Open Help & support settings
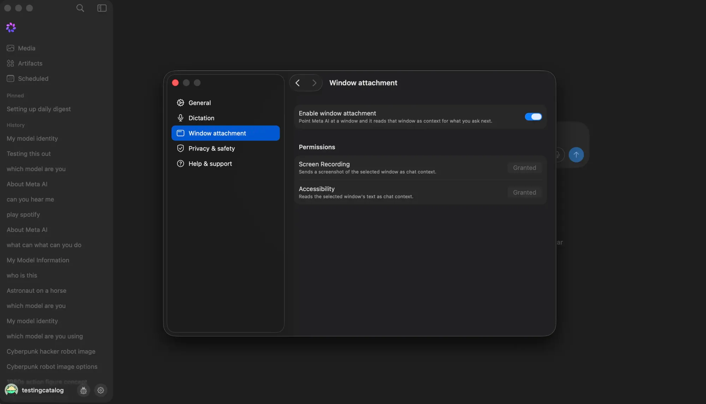This screenshot has width=706, height=404. tap(226, 164)
